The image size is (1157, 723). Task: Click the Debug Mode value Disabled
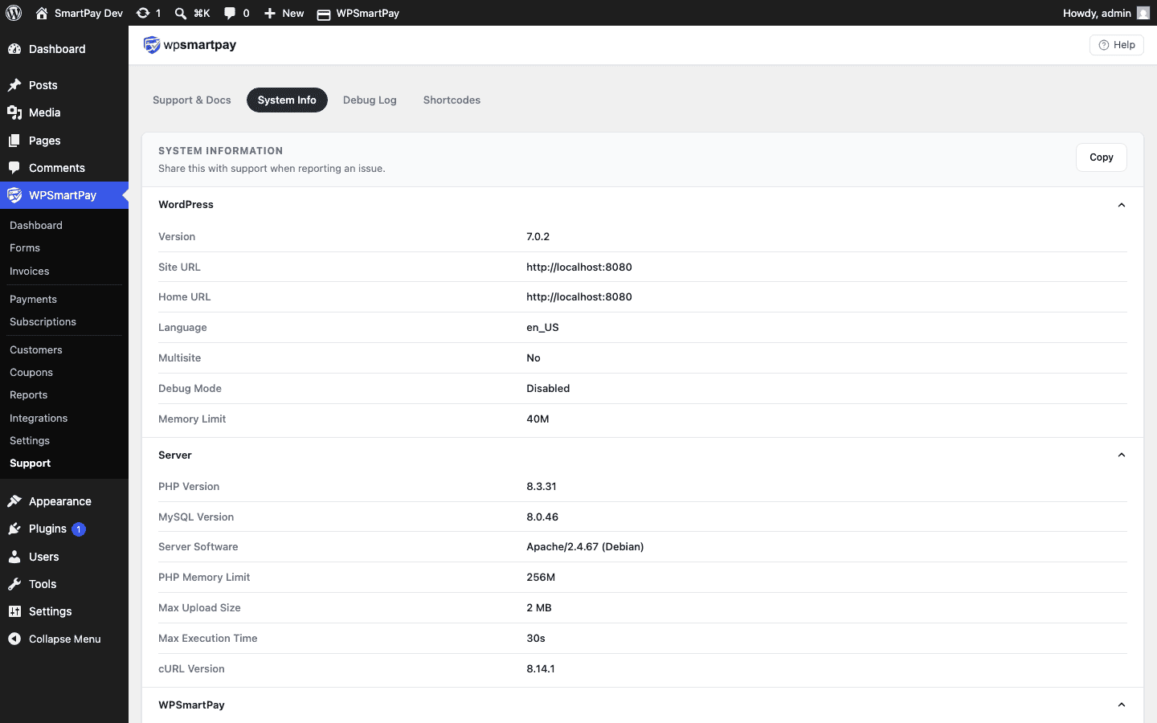(548, 388)
